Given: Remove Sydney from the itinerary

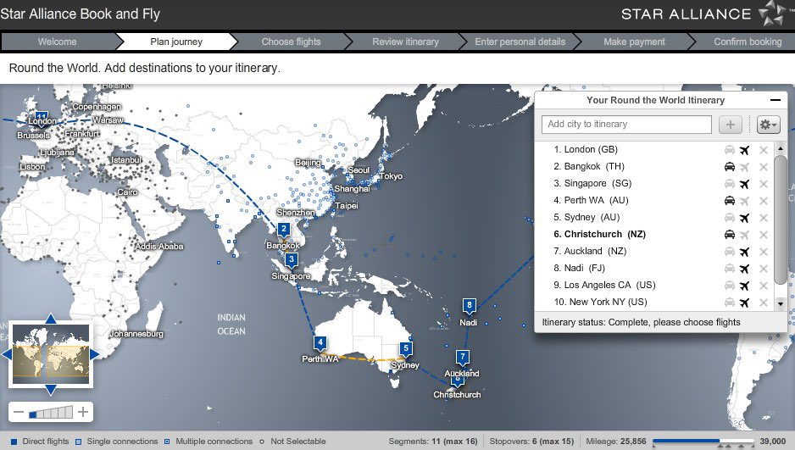Looking at the screenshot, I should click(763, 218).
